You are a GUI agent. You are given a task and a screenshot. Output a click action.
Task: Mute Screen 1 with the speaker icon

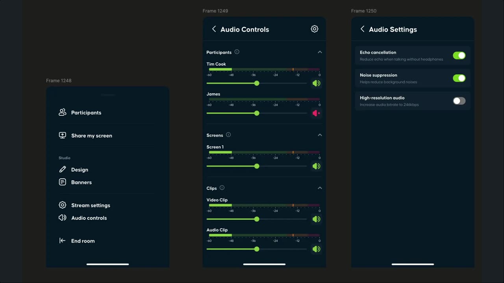coord(316,166)
